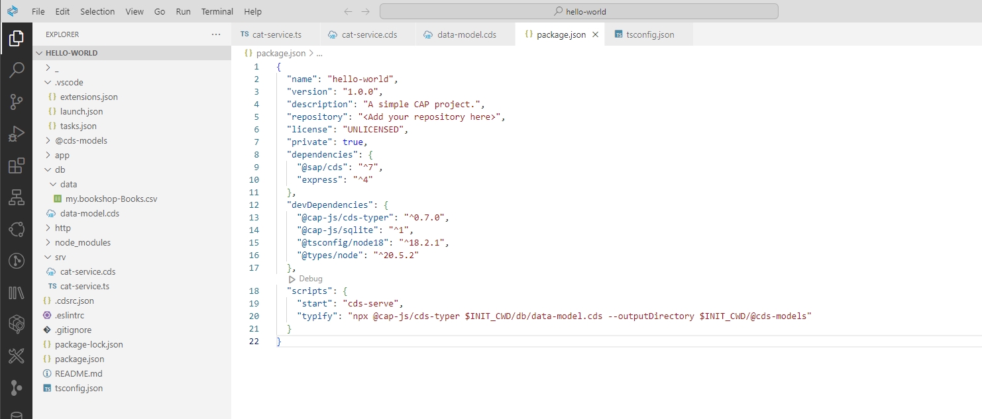Viewport: 982px width, 419px height.
Task: Click the hello-world search bar
Action: click(x=578, y=11)
